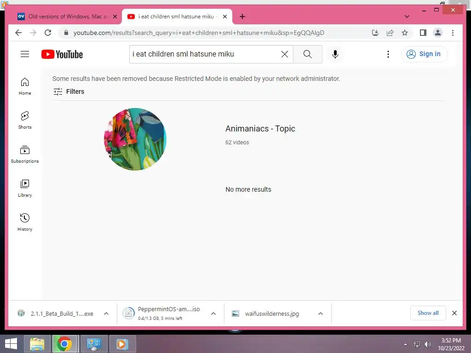Open tab search dropdown chevron
Viewport: 471px width, 353px height.
pos(407,17)
